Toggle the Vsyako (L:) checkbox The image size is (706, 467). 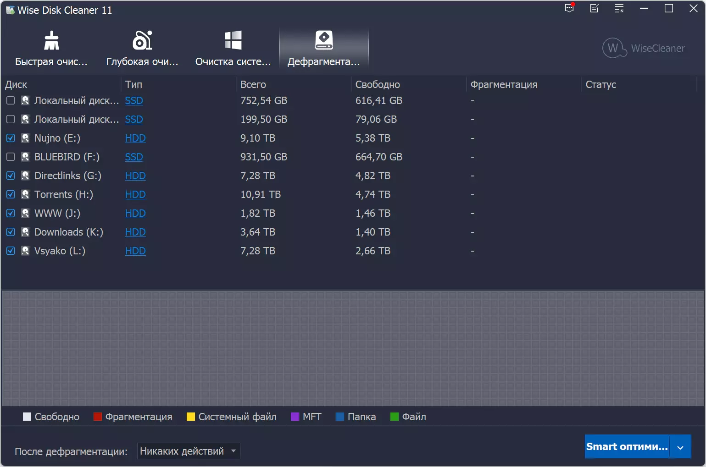pos(11,251)
